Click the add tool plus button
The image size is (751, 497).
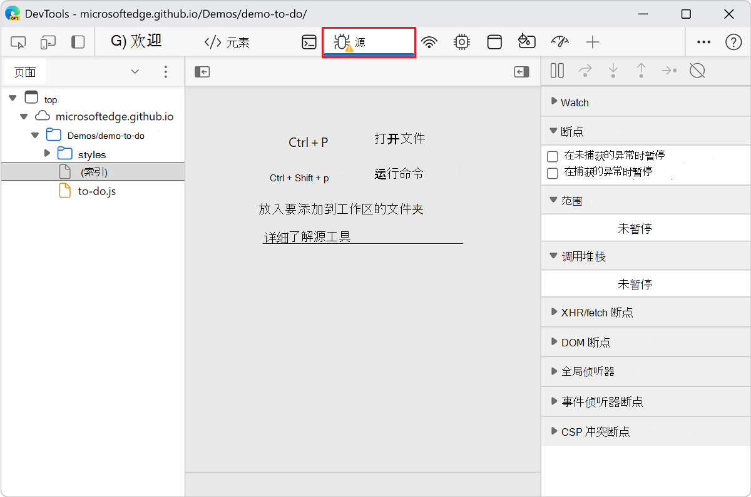pos(592,42)
